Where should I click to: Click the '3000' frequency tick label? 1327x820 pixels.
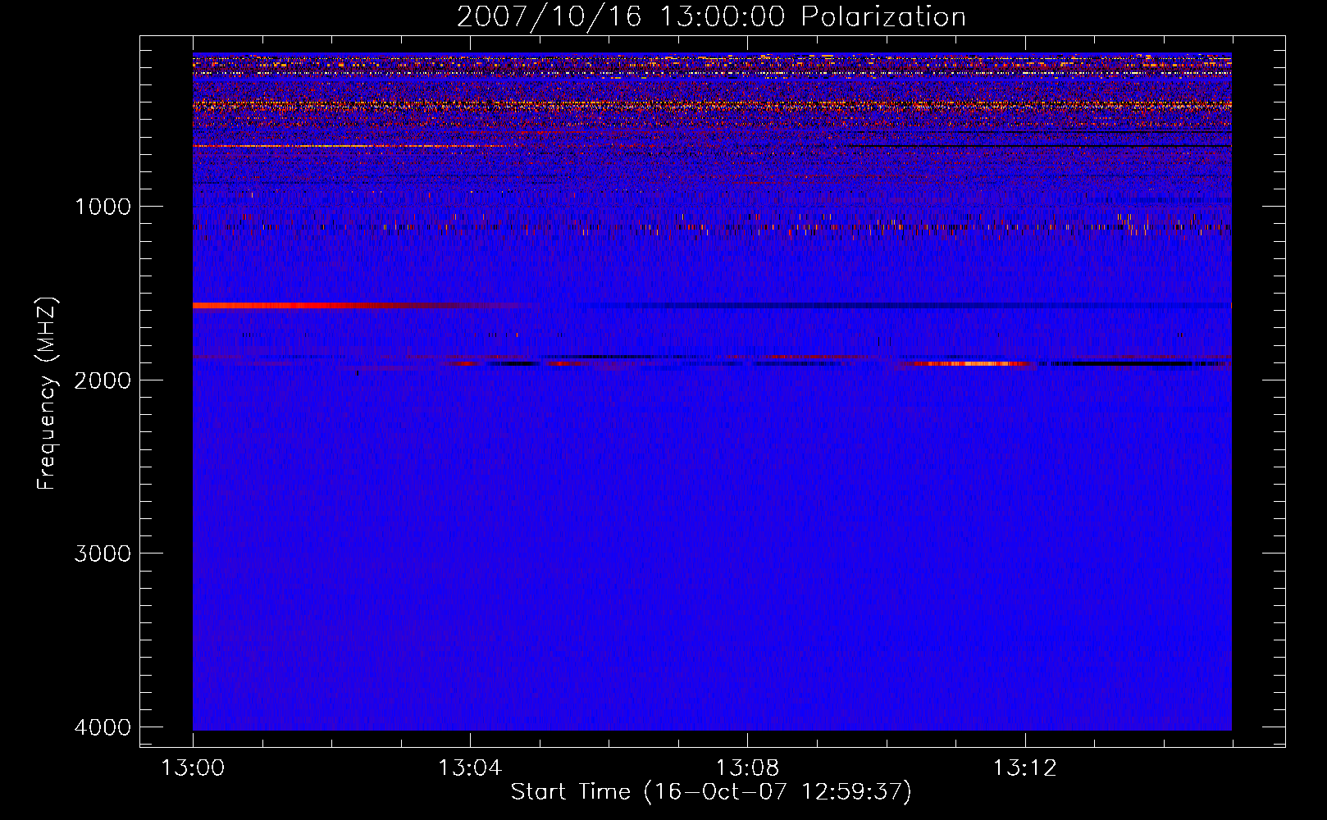pos(103,553)
